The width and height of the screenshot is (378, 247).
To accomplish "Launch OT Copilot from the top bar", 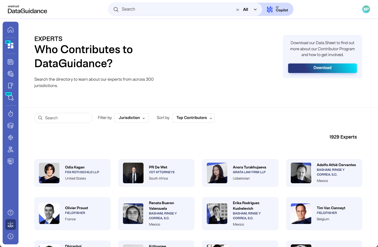I will pos(277,9).
